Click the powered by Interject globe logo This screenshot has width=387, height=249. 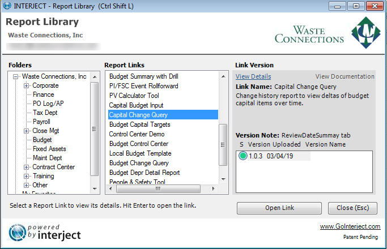(17, 233)
